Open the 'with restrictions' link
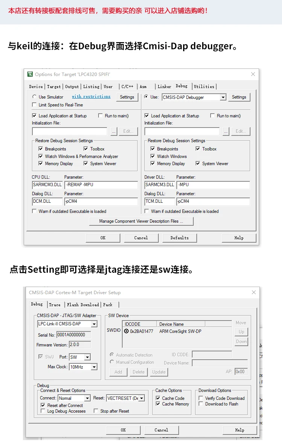Screen dimensions: 282x448 (x=91, y=97)
